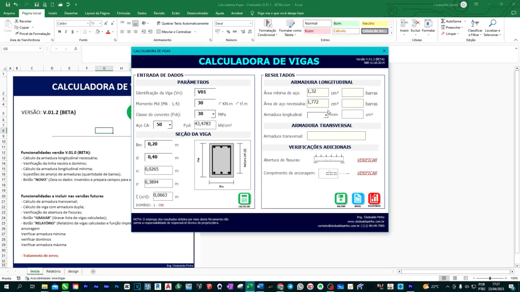This screenshot has width=520, height=292.
Task: Click the blue NOVO document icon
Action: (357, 199)
